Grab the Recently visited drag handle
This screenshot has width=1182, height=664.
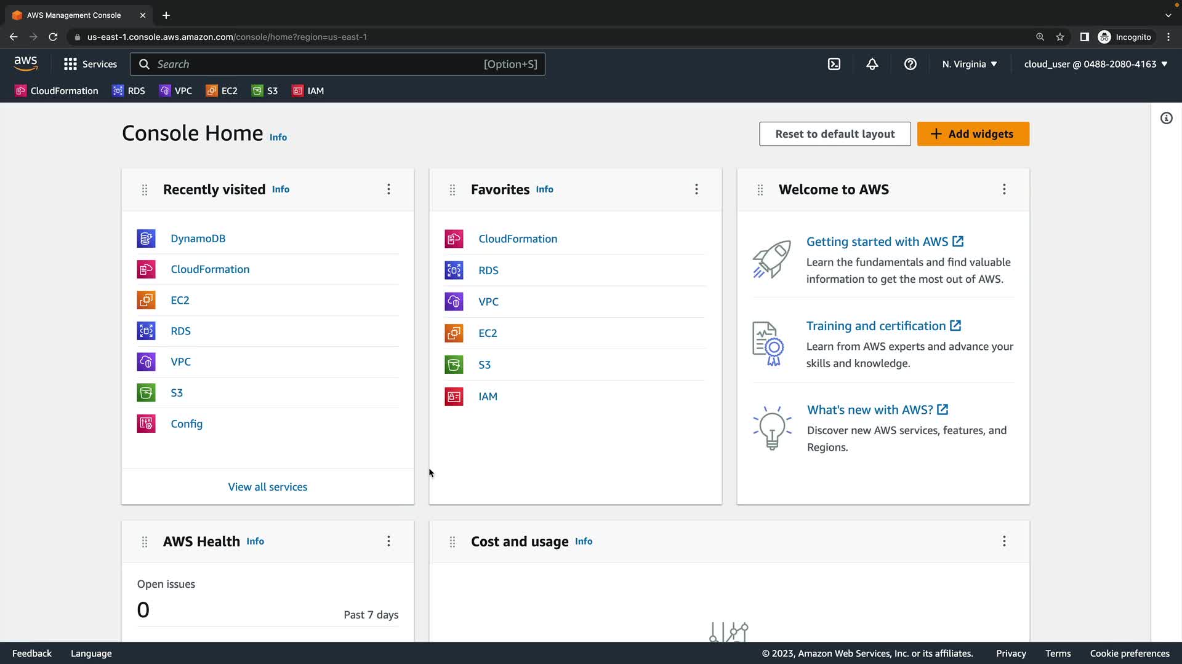(145, 190)
